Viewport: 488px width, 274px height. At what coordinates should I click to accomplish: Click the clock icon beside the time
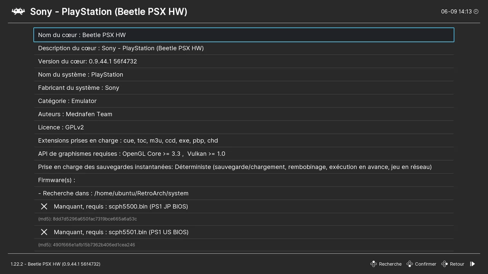[476, 12]
